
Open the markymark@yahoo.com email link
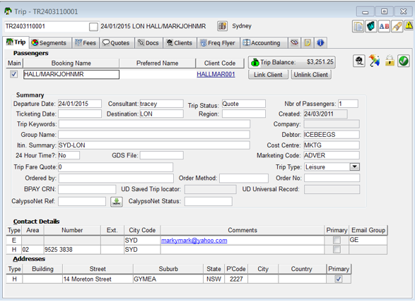[x=194, y=241]
